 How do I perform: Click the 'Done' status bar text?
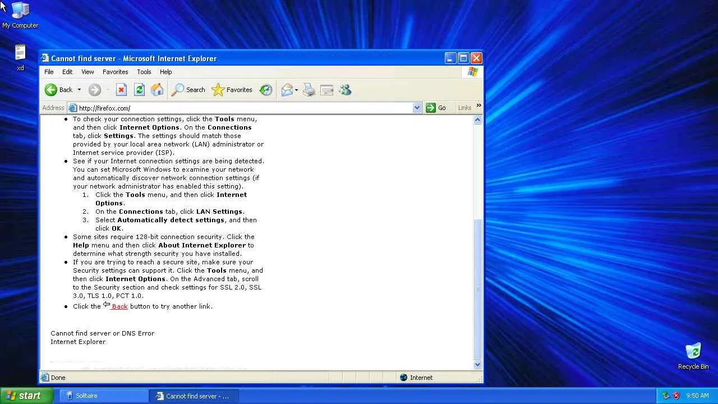(x=58, y=378)
